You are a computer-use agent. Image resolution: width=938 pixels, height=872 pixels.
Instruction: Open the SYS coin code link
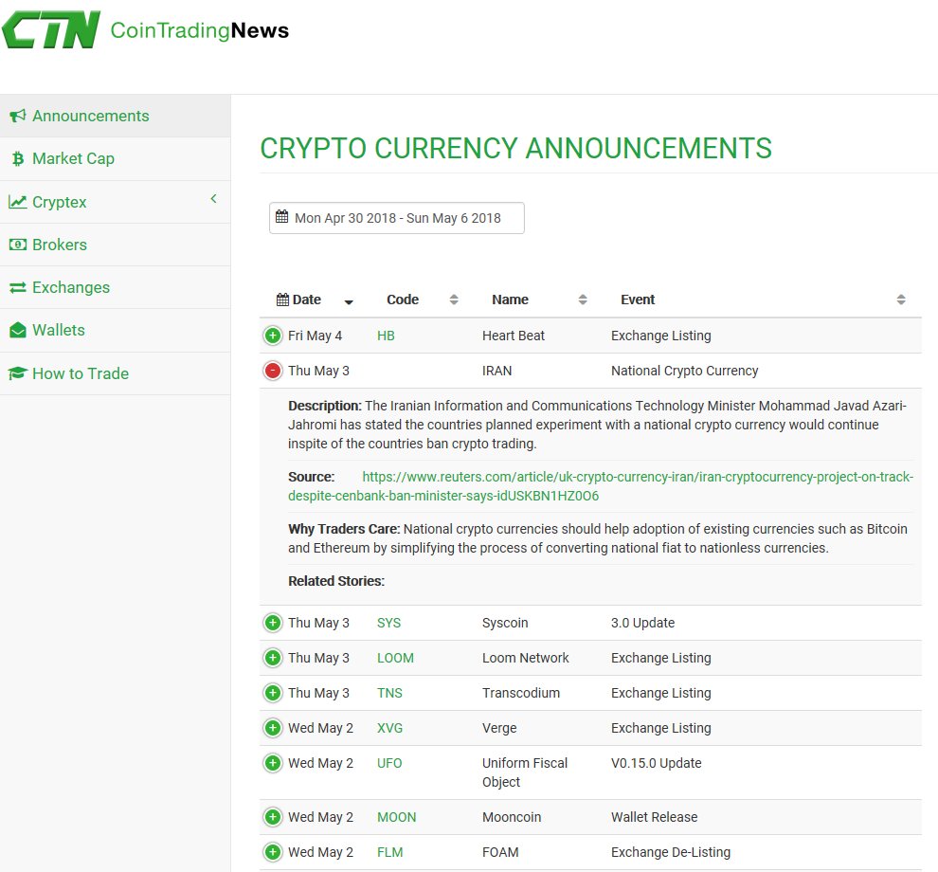(x=388, y=623)
